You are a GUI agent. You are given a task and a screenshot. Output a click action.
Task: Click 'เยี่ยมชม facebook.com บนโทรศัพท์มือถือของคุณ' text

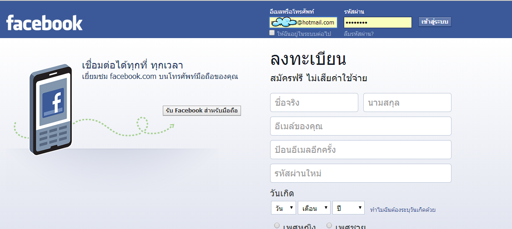(x=160, y=77)
